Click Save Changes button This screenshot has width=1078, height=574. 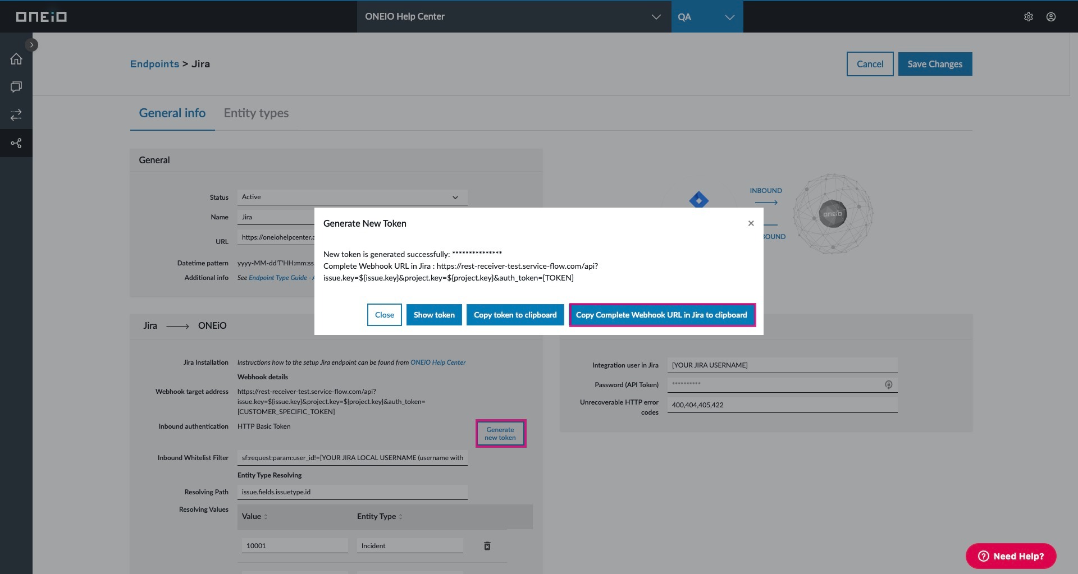(935, 64)
